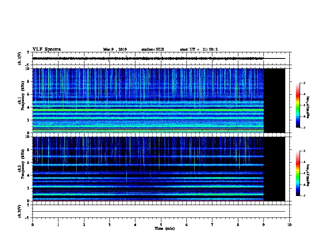The image size is (326, 252).
Task: Click the "5" tick on ch.1(V) axis
Action: (28, 52)
